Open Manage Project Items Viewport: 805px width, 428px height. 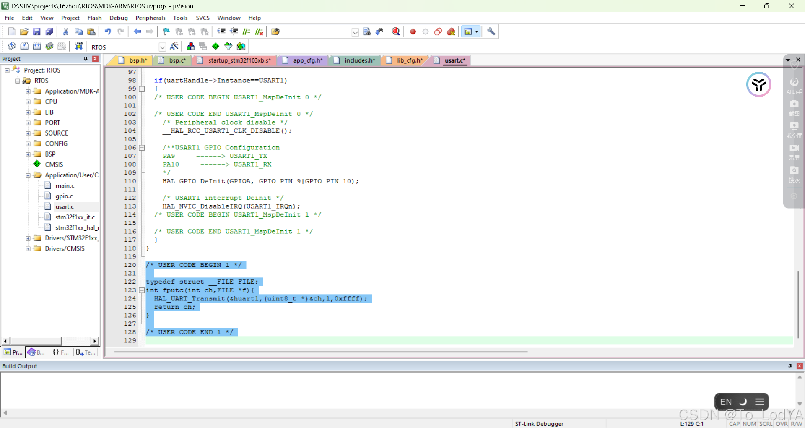click(x=191, y=46)
